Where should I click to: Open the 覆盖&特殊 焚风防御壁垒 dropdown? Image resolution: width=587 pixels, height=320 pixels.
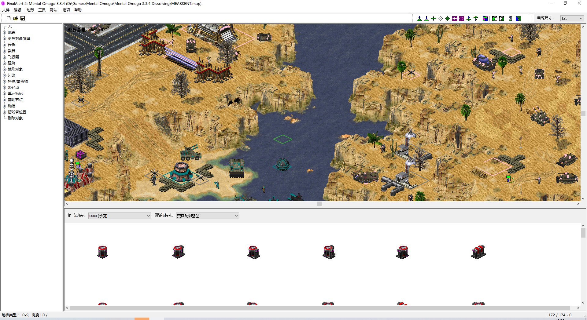coord(207,216)
